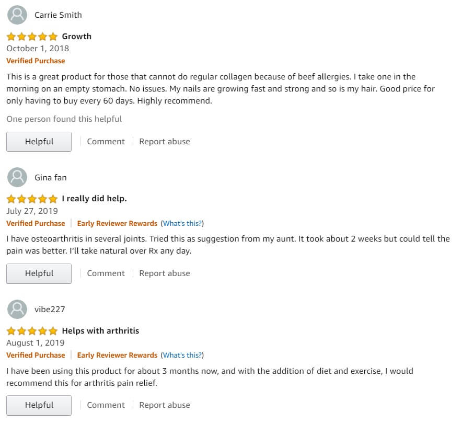Comment on Carrie Smith's review
This screenshot has width=462, height=423.
pyautogui.click(x=106, y=142)
